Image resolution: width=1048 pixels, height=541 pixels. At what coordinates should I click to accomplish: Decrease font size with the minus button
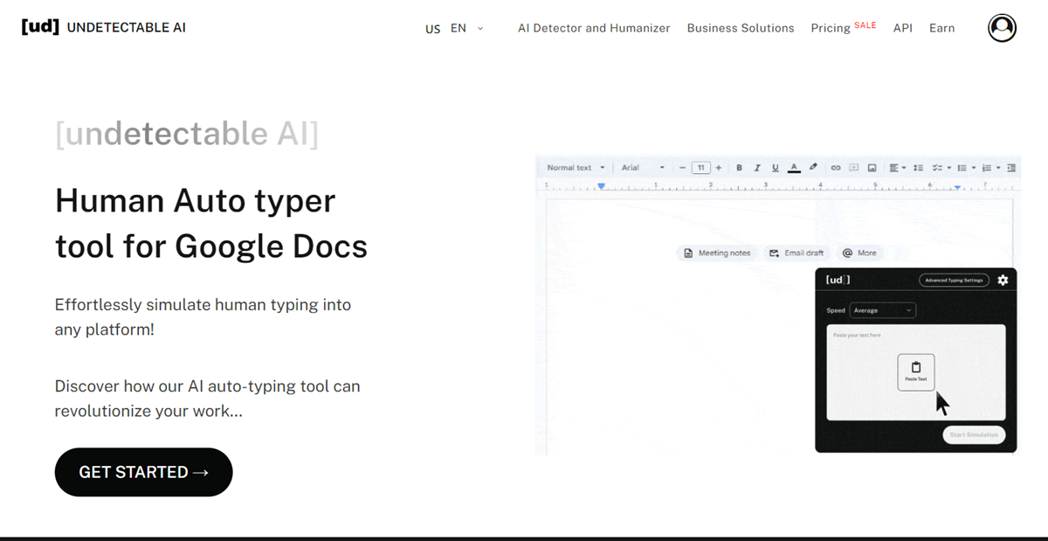pyautogui.click(x=682, y=168)
